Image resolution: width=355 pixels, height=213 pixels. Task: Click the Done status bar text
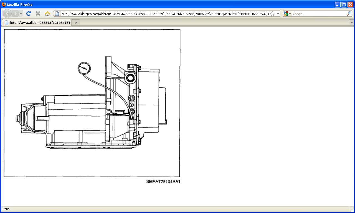tap(6, 209)
